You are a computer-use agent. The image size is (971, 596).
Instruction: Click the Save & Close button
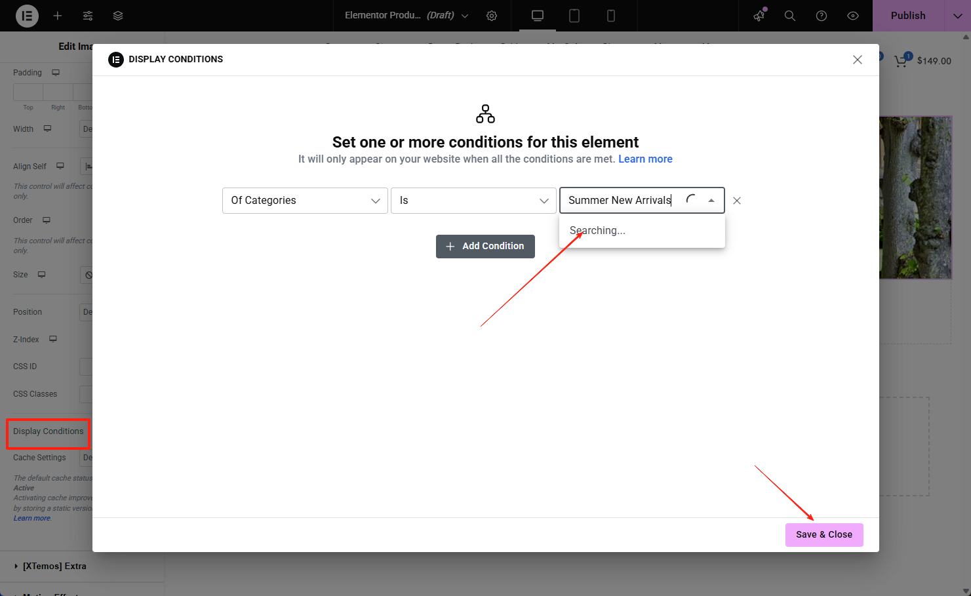coord(824,534)
